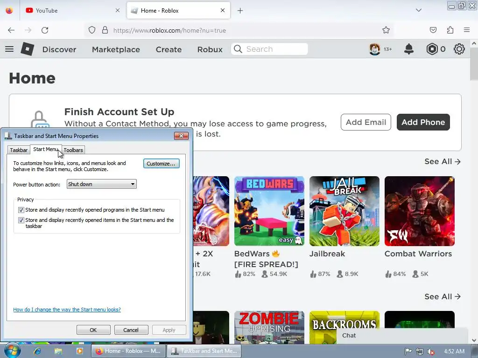Viewport: 478px width, 358px height.
Task: Switch to the YouTube tab
Action: pos(73,10)
